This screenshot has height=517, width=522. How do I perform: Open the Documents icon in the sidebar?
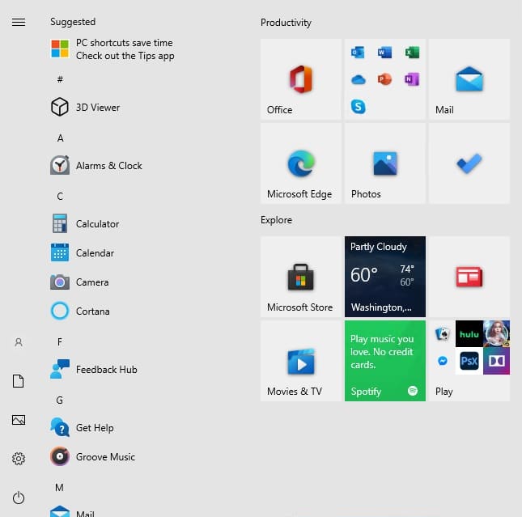pos(19,381)
